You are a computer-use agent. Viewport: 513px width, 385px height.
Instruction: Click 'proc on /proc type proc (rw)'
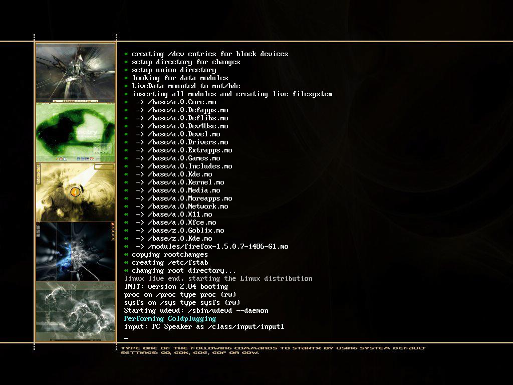pyautogui.click(x=180, y=295)
